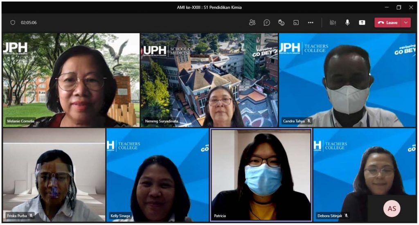The width and height of the screenshot is (419, 225).
Task: Open the meeting chat conversation
Action: [267, 22]
